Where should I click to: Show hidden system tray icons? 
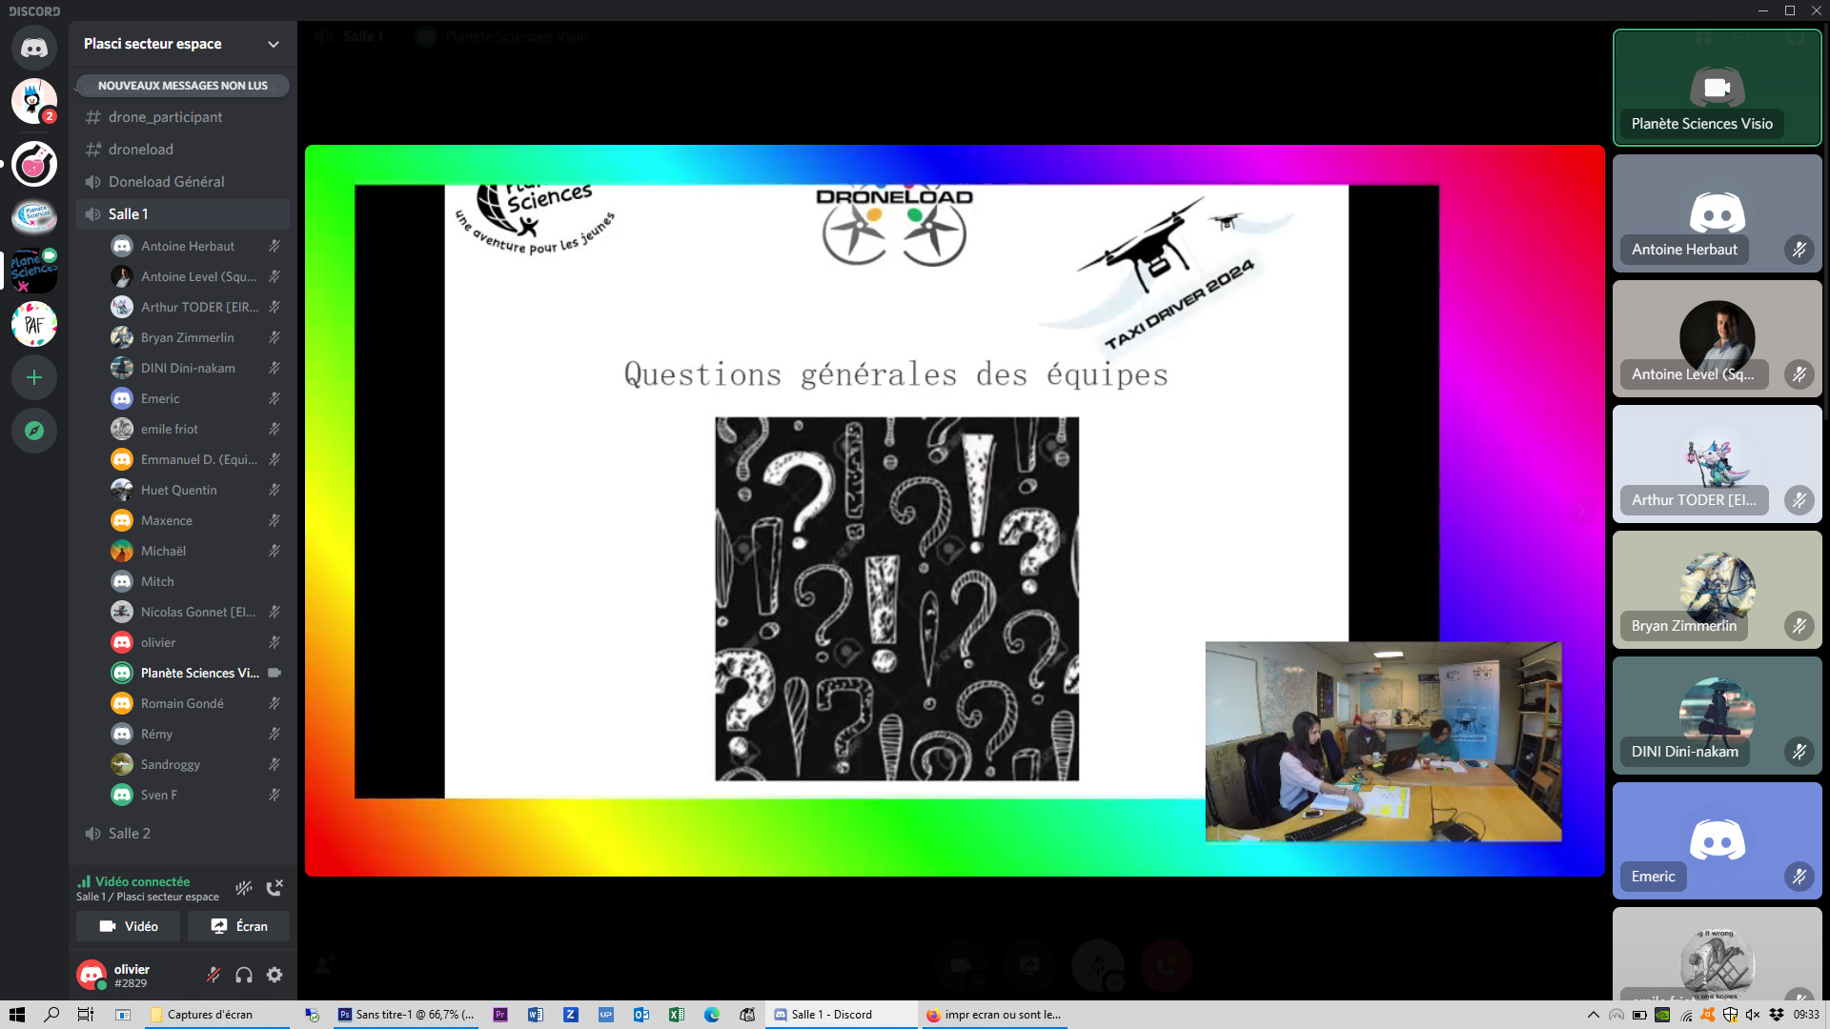1593,1015
